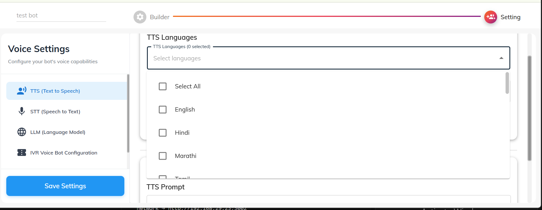Click the language list scrollbar thumb
Screen dimensions: 542x210
(507, 83)
